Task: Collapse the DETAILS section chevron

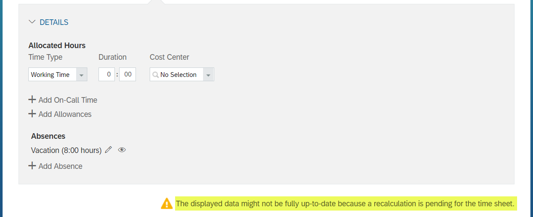Action: [32, 22]
